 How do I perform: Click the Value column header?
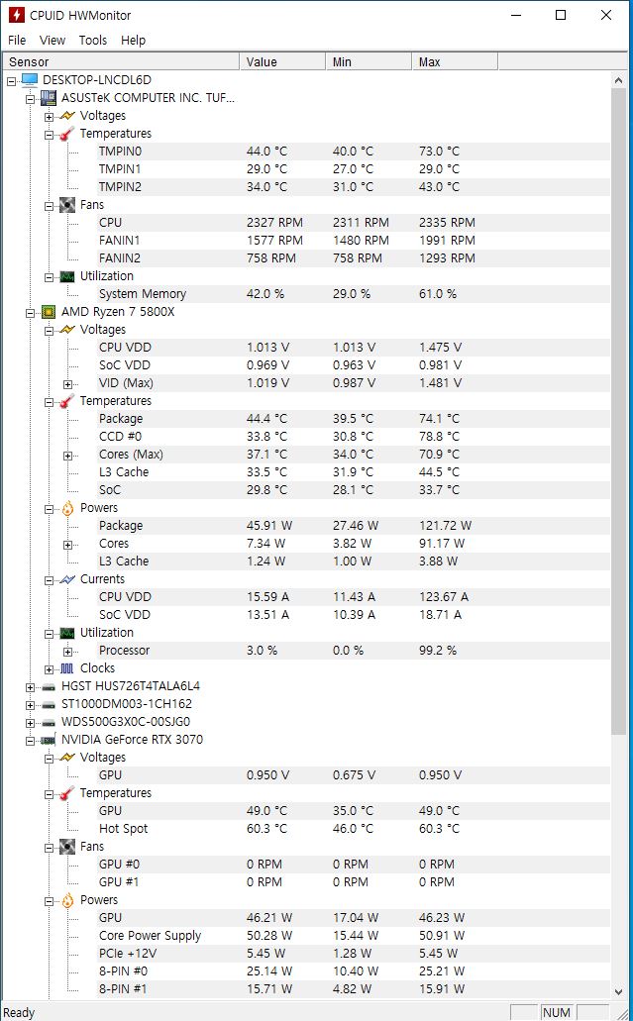[x=282, y=61]
